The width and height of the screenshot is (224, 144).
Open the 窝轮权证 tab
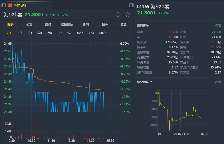pos(67,25)
